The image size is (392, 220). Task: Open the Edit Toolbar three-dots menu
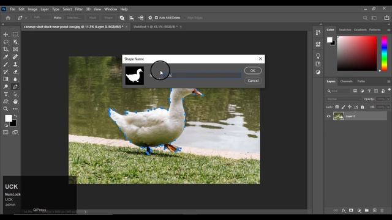(x=15, y=109)
